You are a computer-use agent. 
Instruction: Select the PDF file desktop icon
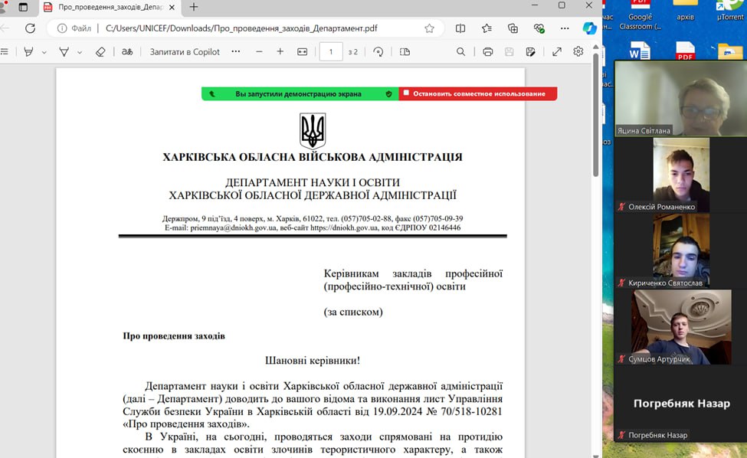[685, 51]
